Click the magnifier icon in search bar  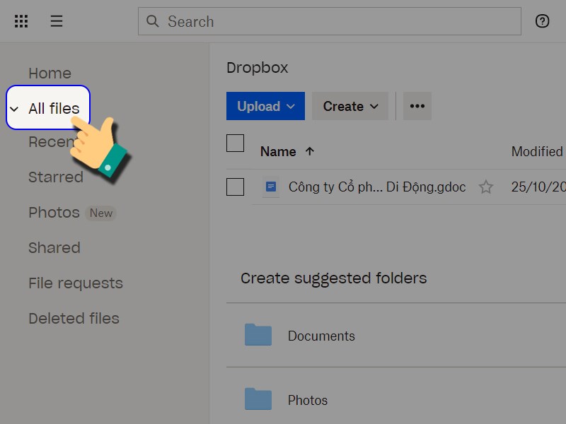coord(153,21)
